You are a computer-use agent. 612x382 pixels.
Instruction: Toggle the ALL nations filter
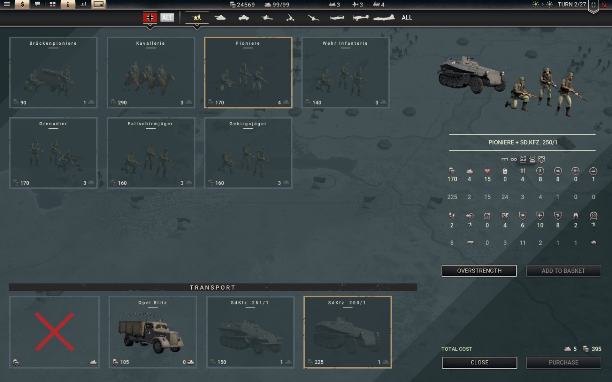(167, 18)
